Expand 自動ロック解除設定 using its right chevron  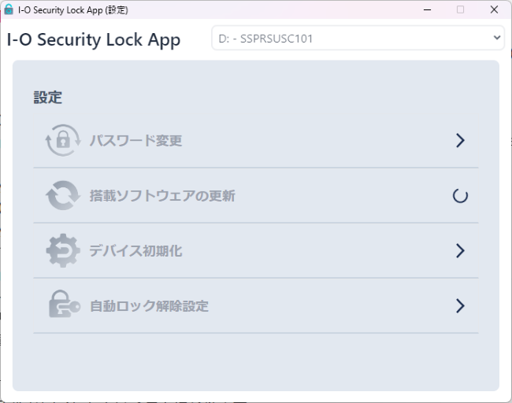coord(461,305)
